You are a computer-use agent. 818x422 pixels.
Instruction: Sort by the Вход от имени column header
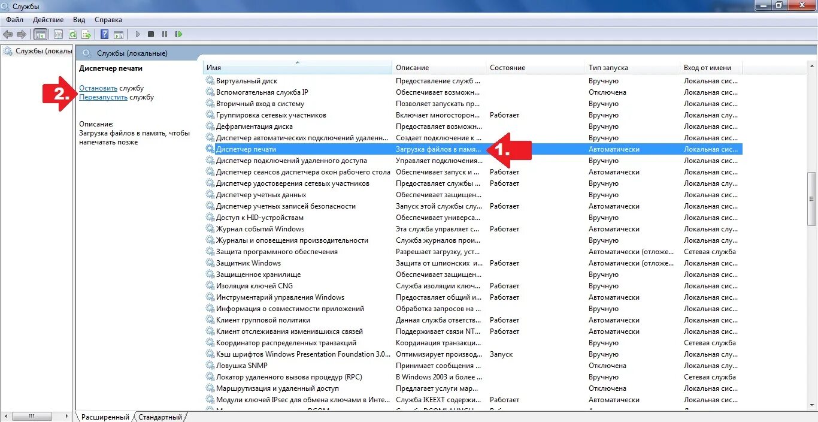(711, 68)
